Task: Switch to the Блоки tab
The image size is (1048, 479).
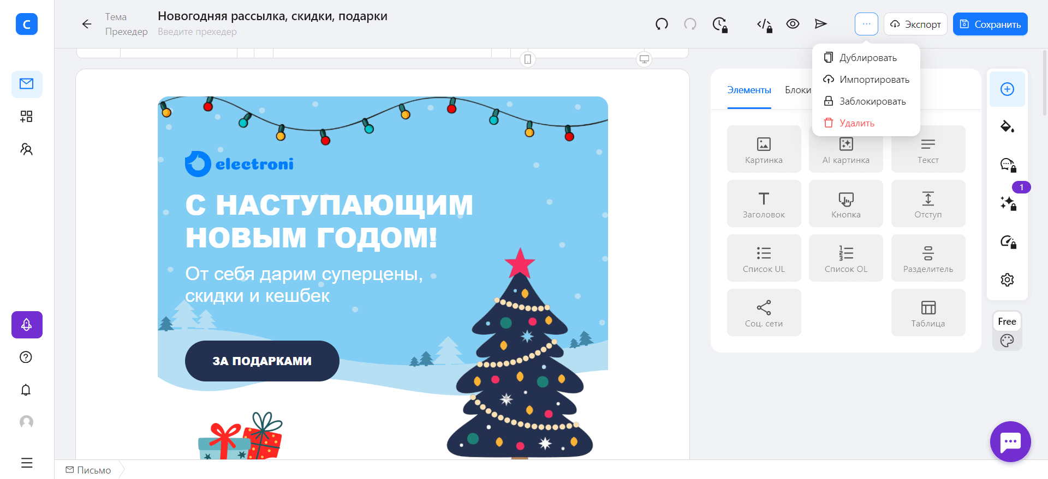Action: pos(798,90)
